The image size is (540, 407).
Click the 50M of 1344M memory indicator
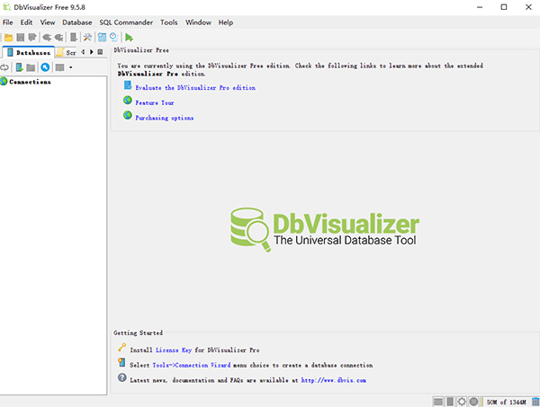506,402
